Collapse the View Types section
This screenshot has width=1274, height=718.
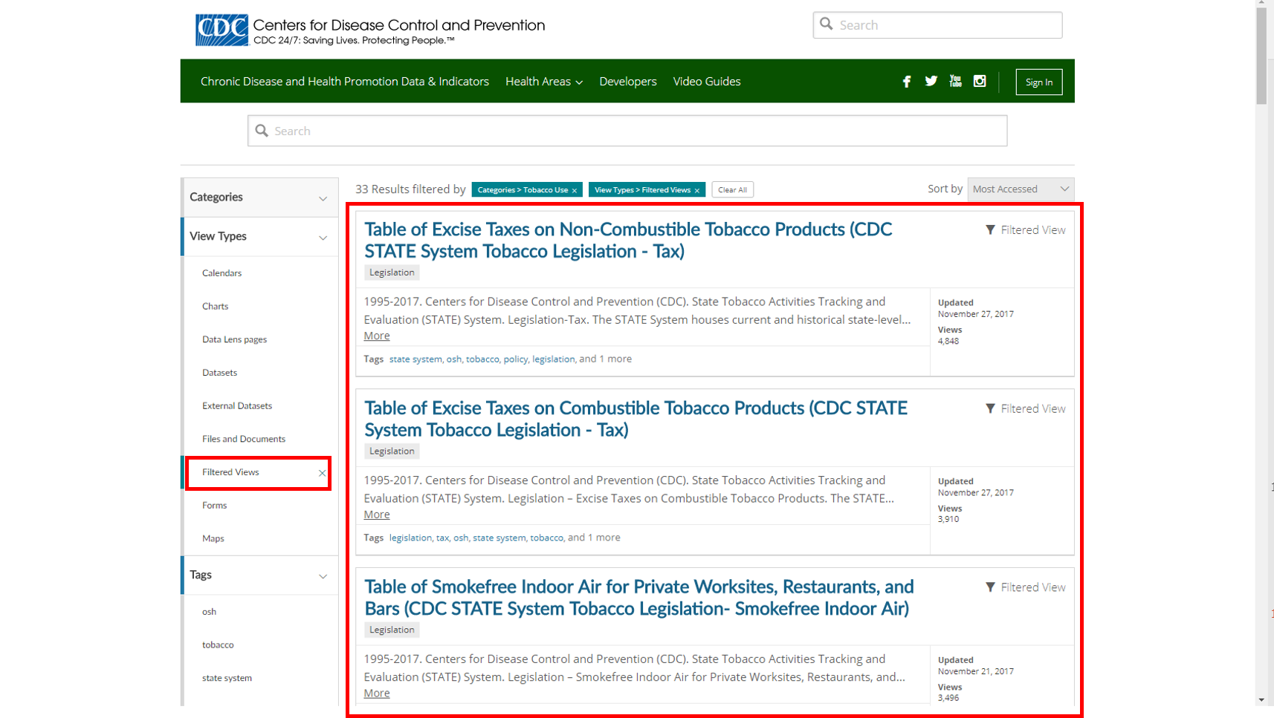click(323, 238)
